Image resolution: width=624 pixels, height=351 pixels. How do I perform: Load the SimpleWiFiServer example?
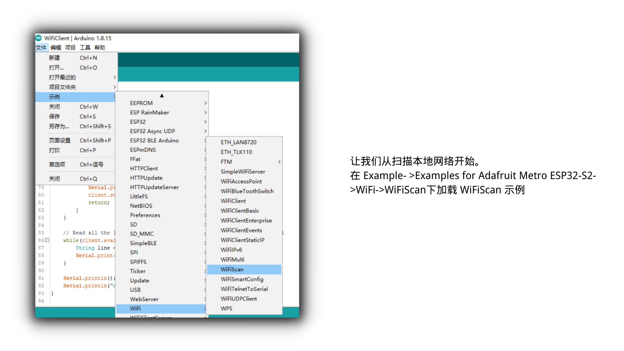pyautogui.click(x=244, y=172)
